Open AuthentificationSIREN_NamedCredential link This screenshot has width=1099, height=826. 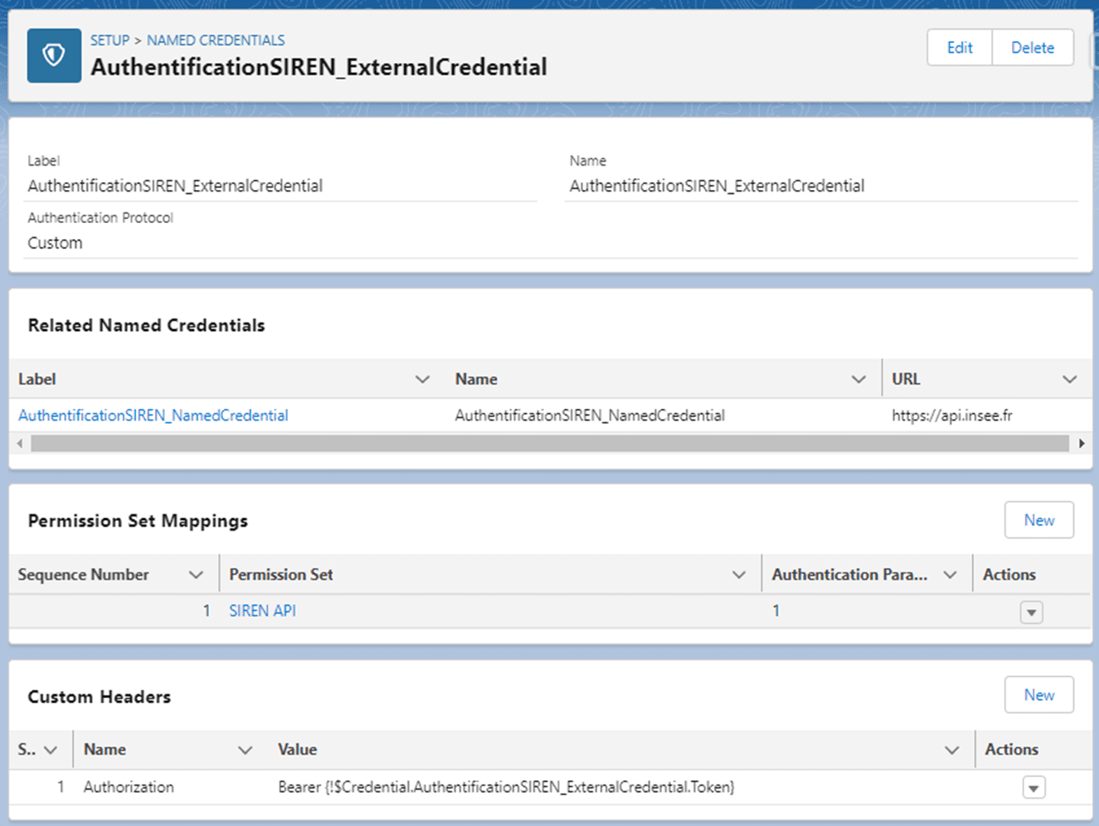coord(153,415)
